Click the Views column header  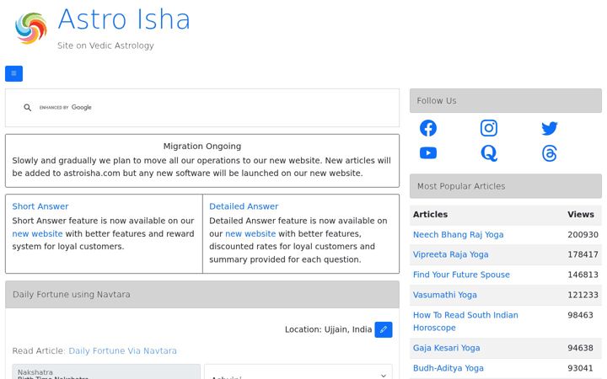[581, 214]
